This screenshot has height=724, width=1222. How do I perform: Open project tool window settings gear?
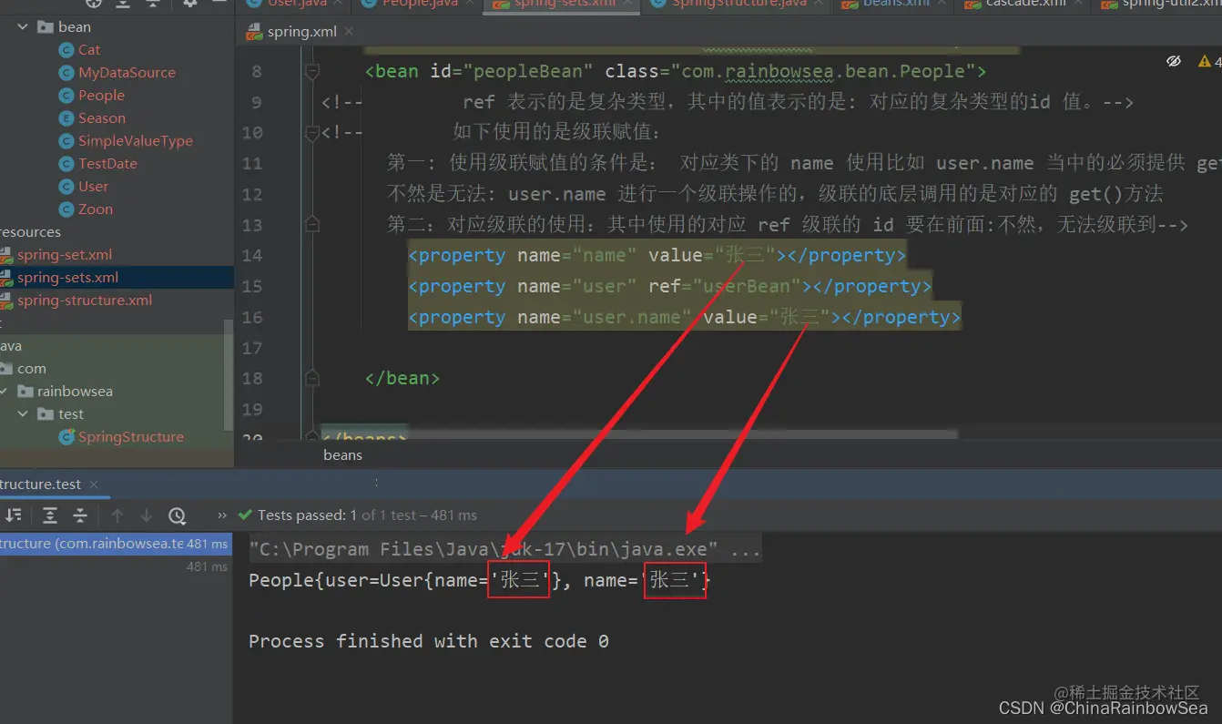pos(189,4)
